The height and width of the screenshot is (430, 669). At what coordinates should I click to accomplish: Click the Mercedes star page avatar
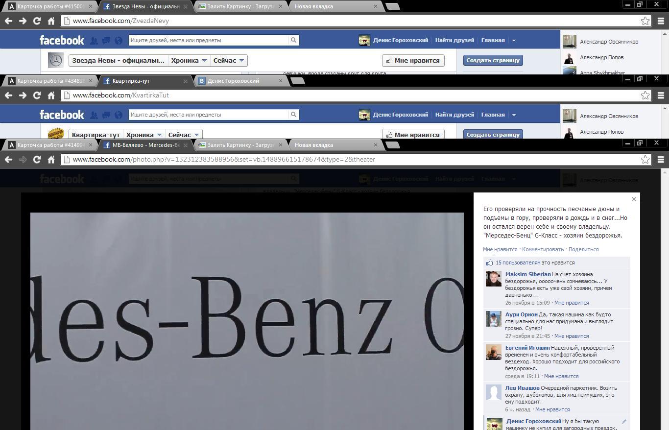[56, 60]
